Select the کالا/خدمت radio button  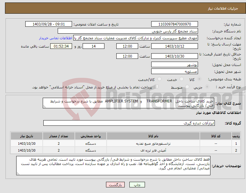click(x=159, y=79)
